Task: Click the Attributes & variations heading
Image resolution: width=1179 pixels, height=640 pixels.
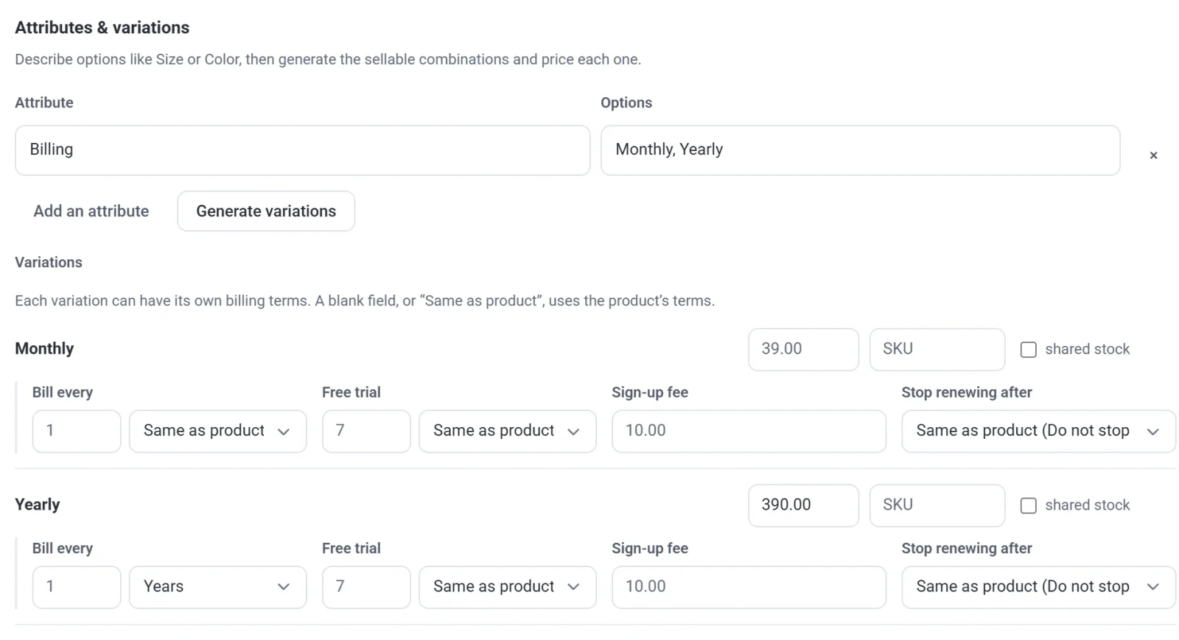Action: click(102, 28)
